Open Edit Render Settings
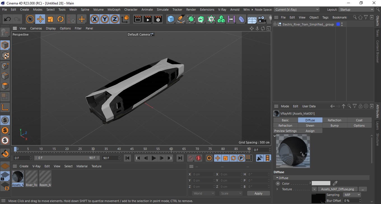The width and height of the screenshot is (381, 204). pyautogui.click(x=158, y=19)
